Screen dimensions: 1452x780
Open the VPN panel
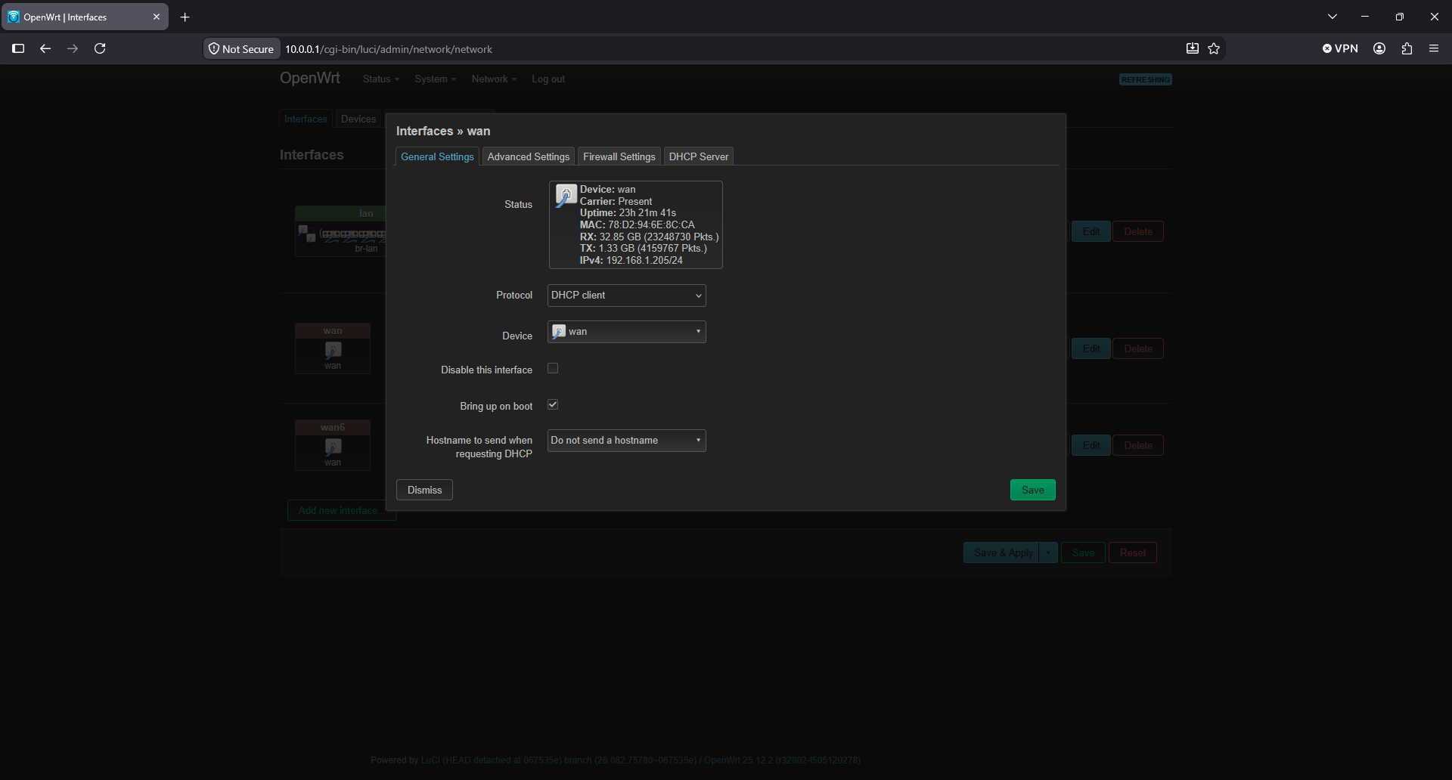tap(1340, 48)
